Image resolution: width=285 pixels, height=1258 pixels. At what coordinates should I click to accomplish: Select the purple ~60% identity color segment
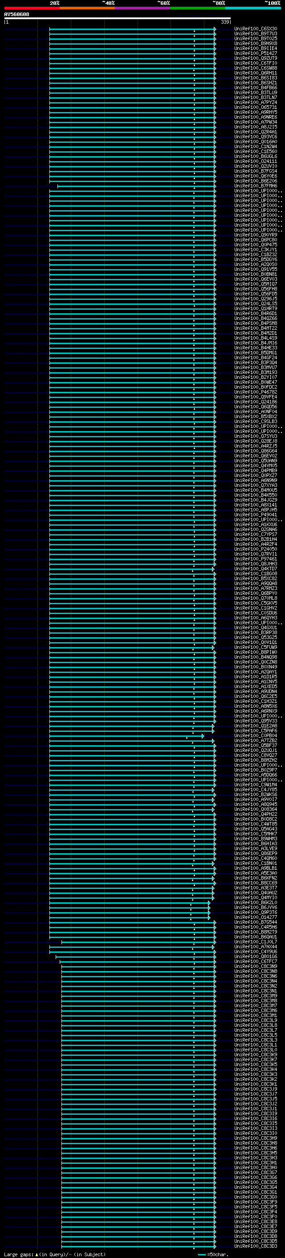(x=143, y=8)
